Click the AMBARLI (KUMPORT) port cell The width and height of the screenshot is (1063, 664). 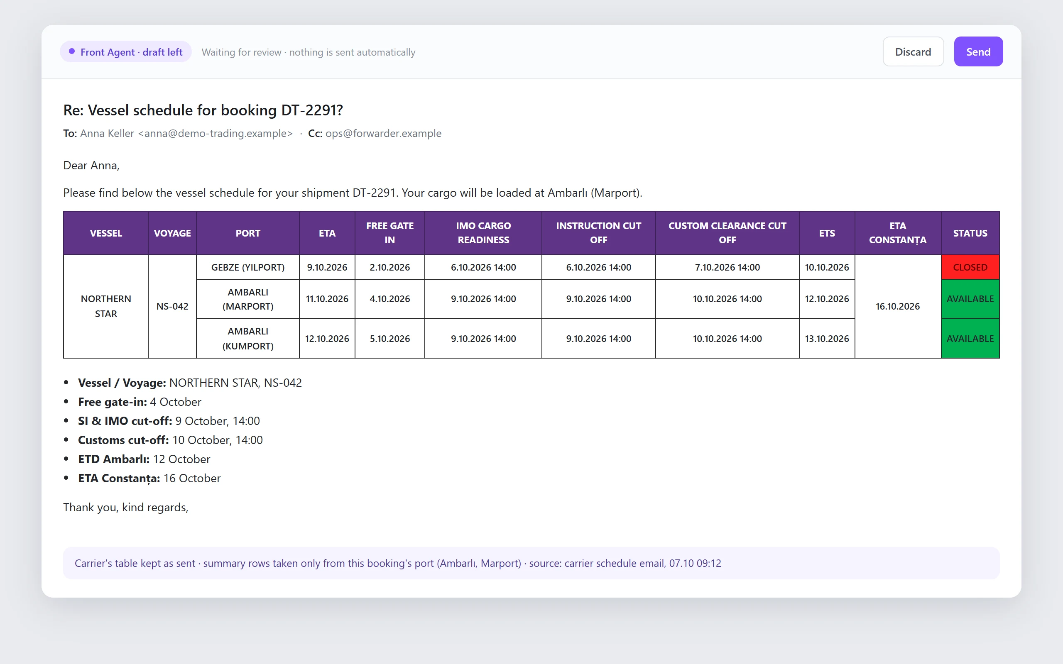[x=248, y=339]
